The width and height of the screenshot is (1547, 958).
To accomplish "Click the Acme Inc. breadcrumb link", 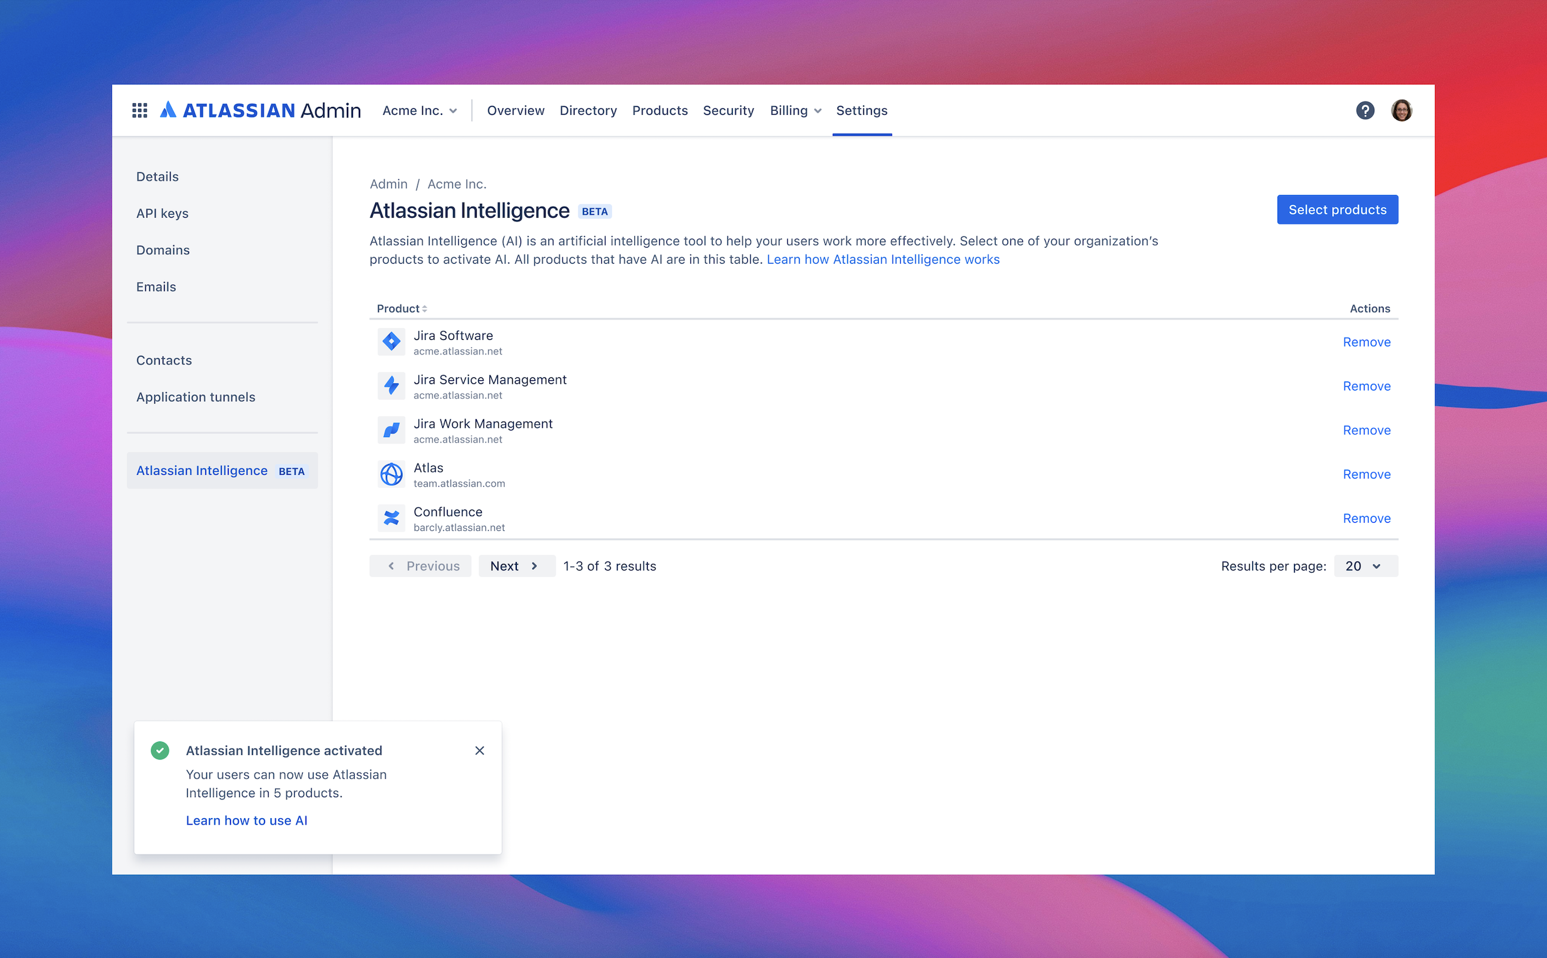I will click(x=457, y=184).
